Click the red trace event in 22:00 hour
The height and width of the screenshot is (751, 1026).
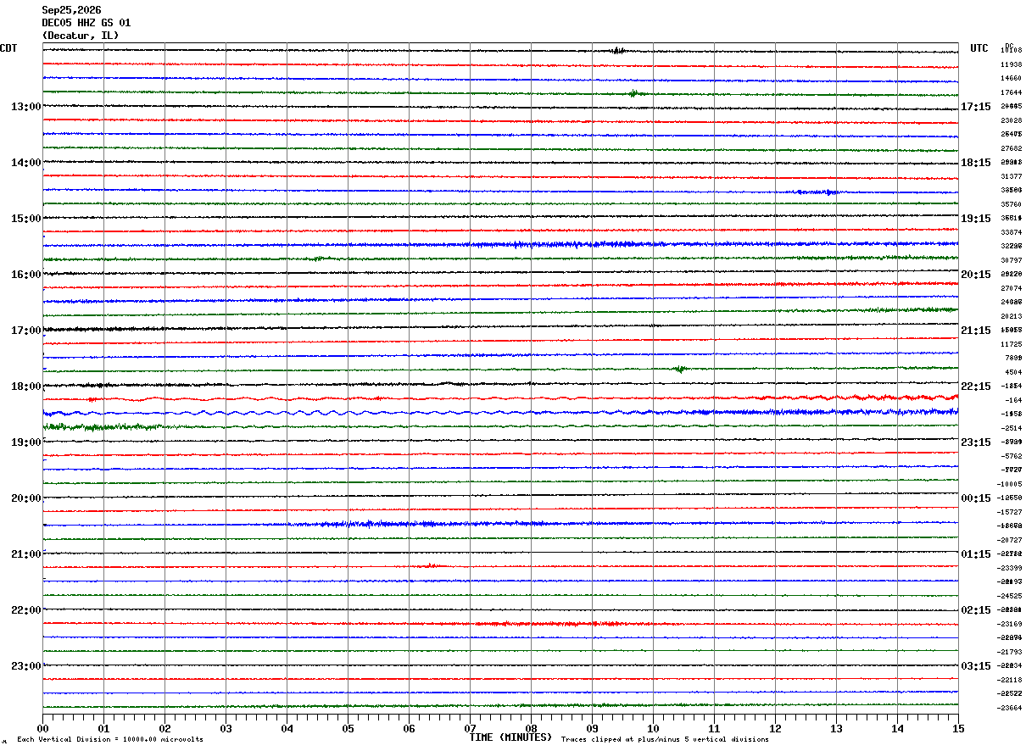pos(543,623)
